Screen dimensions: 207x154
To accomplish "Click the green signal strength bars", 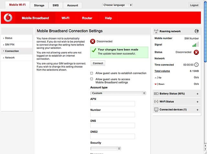I will (x=195, y=45).
